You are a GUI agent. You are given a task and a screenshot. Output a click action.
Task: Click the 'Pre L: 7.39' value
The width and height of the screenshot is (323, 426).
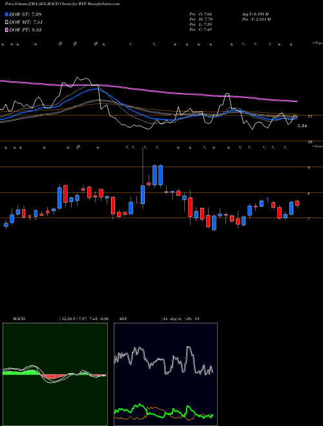201,25
